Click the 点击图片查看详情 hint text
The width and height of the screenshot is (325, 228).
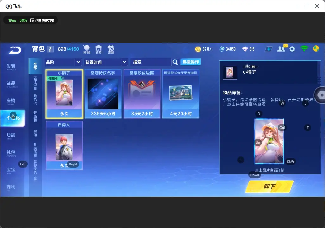click(x=270, y=170)
